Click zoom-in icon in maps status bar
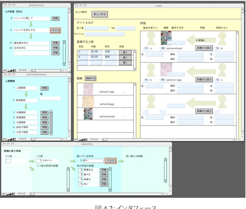Screen dimensions: 246x209 click(83, 140)
